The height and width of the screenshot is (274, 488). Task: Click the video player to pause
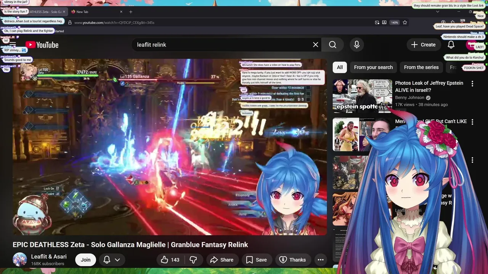(x=170, y=147)
